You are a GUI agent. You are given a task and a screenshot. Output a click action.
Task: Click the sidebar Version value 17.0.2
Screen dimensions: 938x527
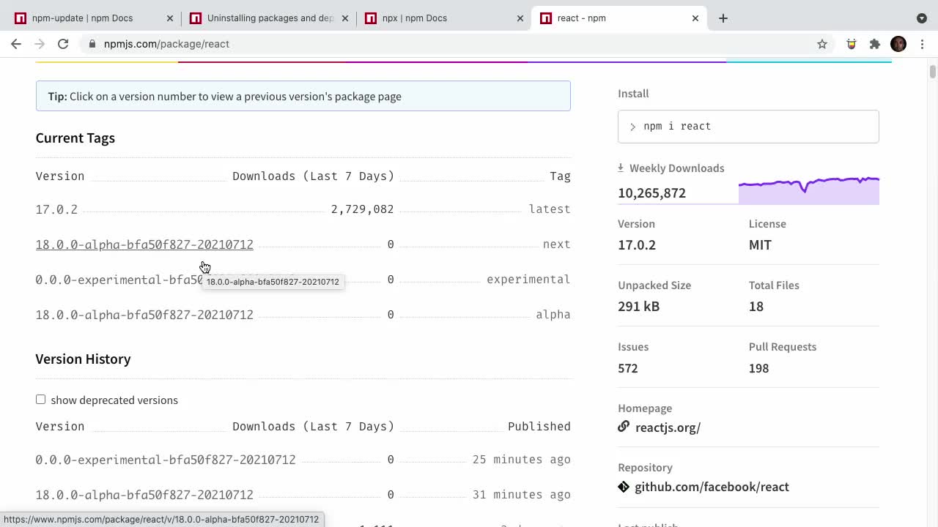[x=637, y=245]
